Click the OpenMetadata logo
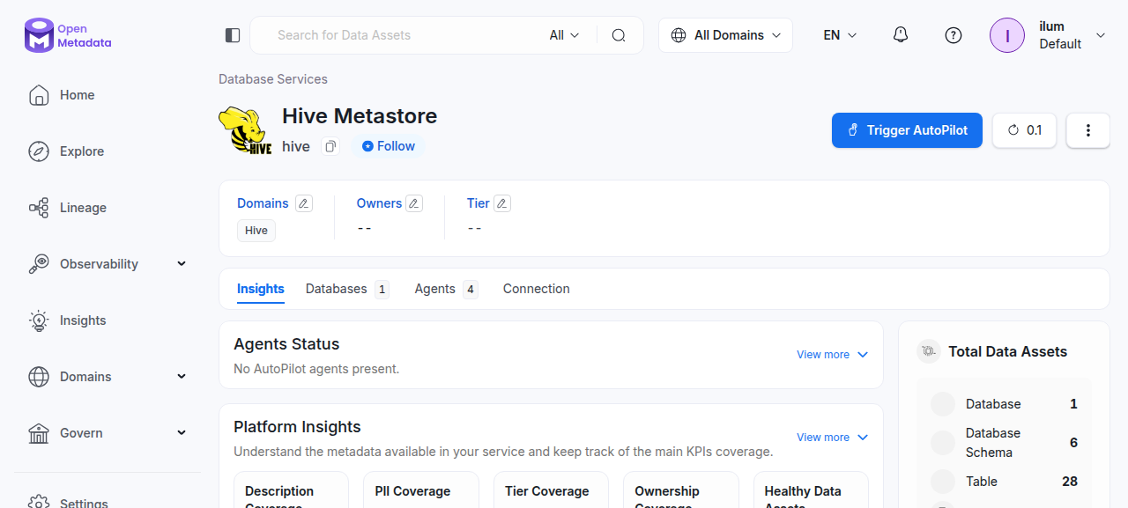1128x508 pixels. pos(68,35)
